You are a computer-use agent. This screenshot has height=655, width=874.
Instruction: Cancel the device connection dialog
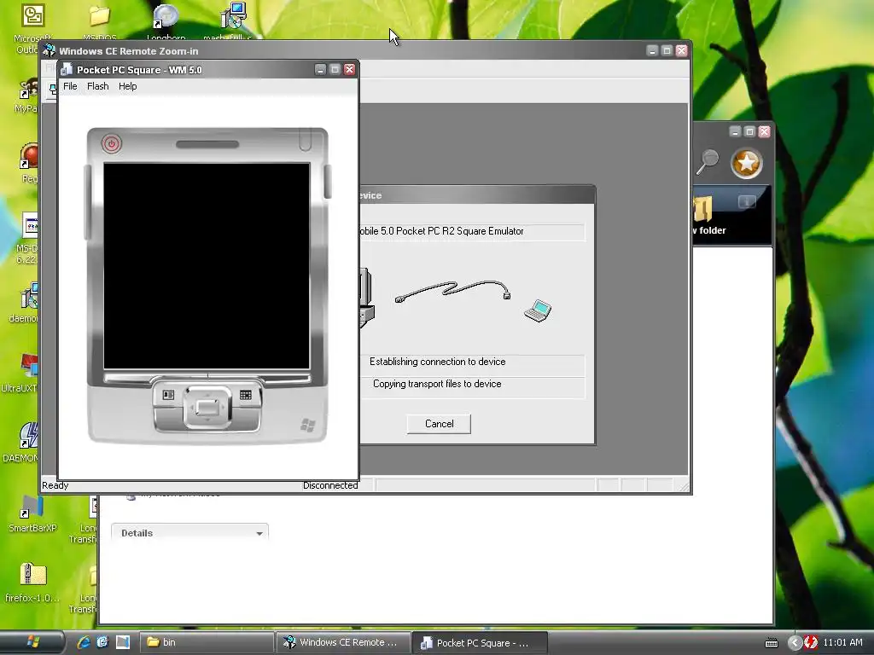(x=440, y=424)
